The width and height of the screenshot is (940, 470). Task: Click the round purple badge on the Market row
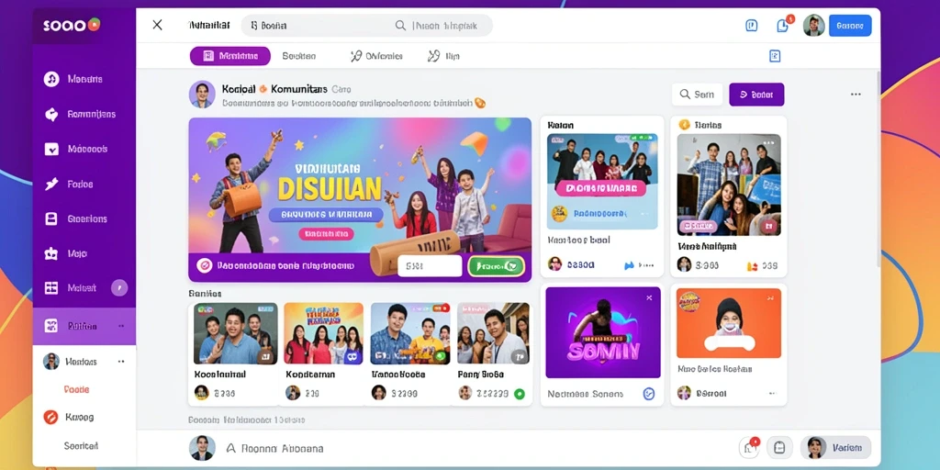(x=119, y=287)
